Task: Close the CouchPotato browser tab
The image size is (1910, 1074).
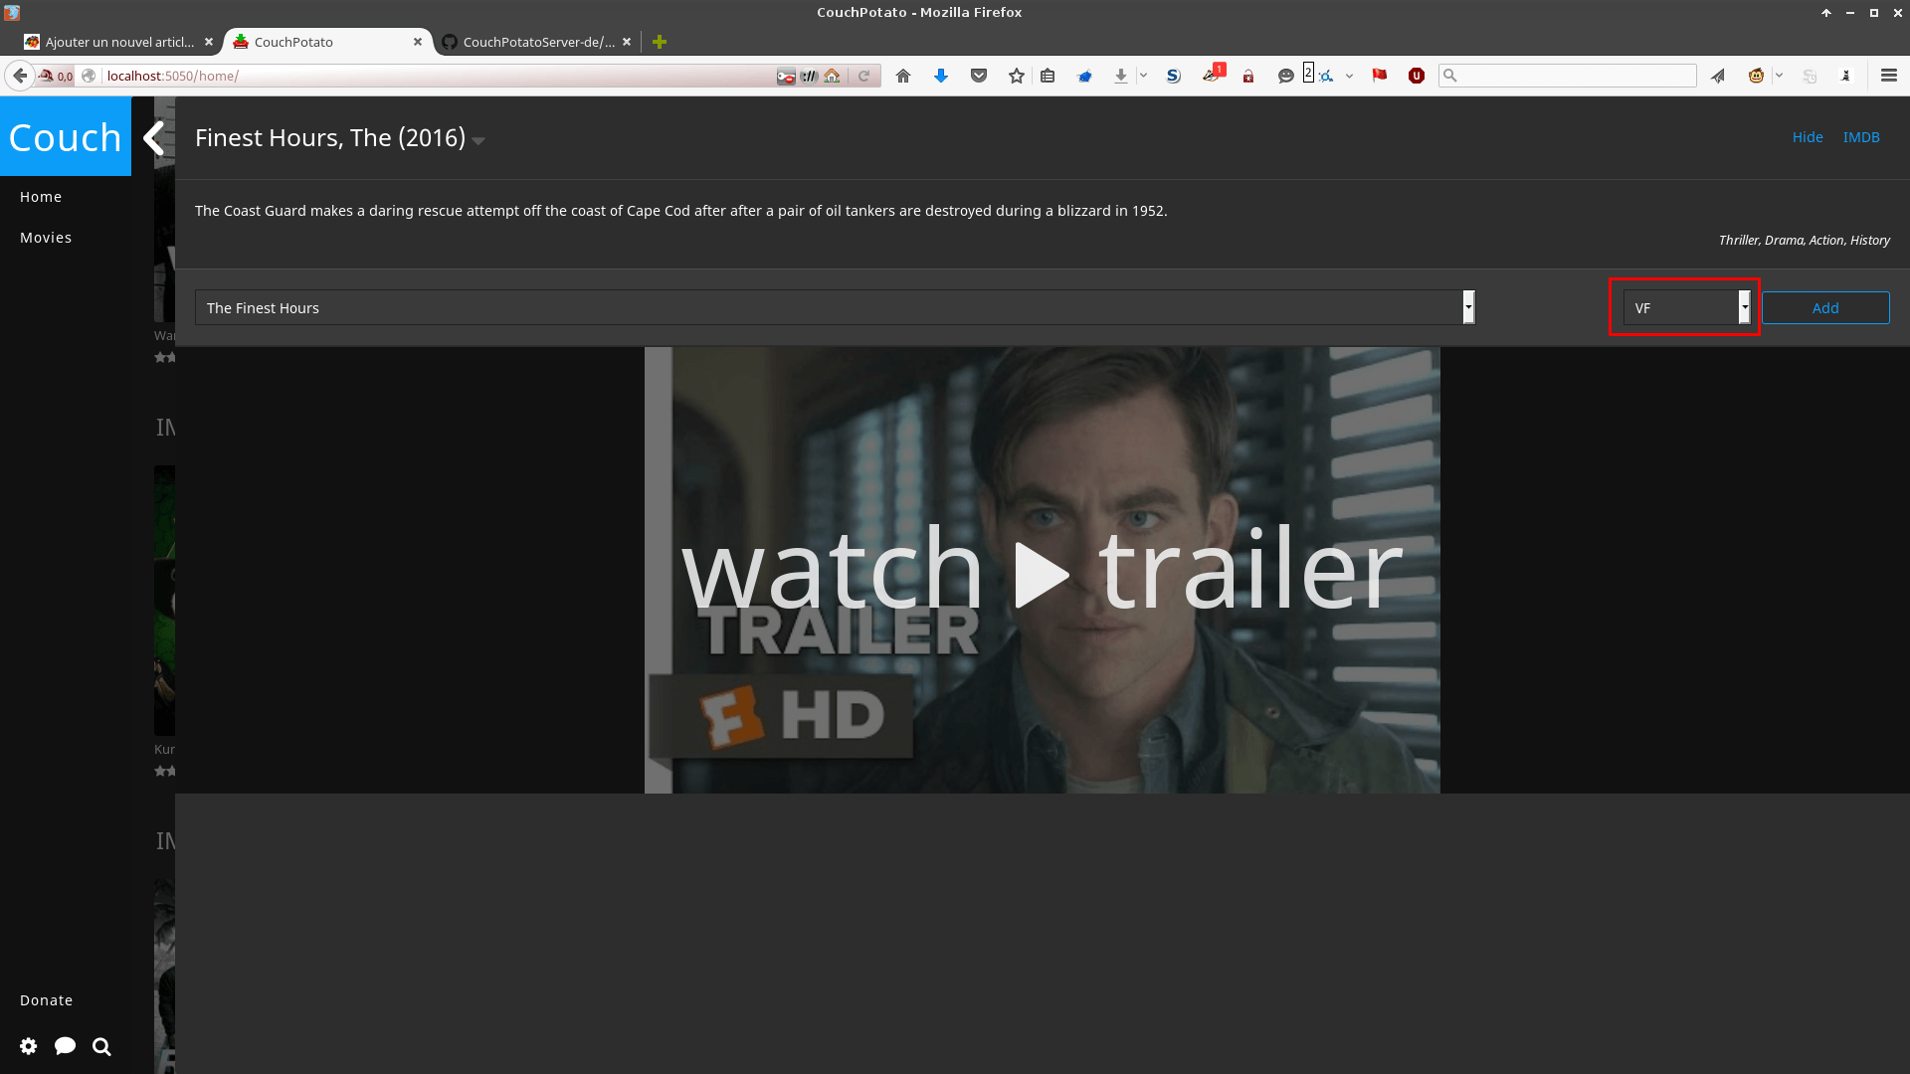Action: tap(418, 42)
